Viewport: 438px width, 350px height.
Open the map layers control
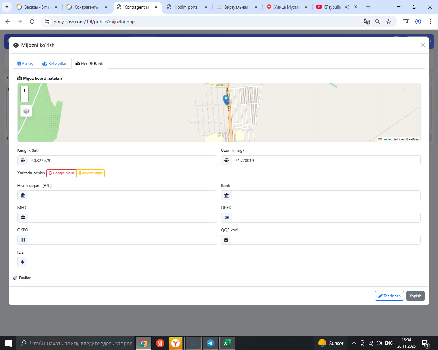pos(26,111)
